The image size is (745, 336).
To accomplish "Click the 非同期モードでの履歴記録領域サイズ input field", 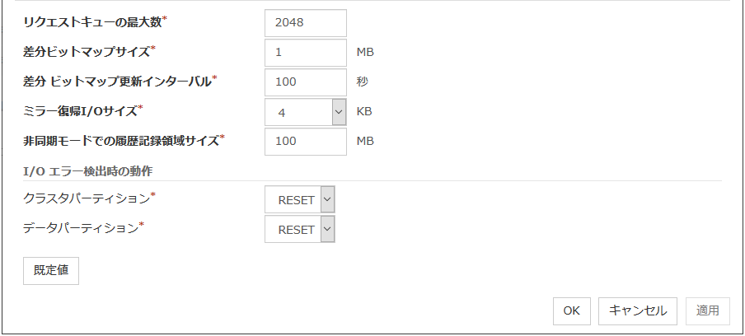I will [306, 142].
